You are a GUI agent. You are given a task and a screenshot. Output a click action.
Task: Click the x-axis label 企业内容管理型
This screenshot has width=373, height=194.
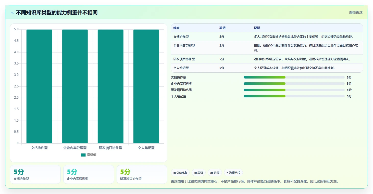[x=75, y=148]
